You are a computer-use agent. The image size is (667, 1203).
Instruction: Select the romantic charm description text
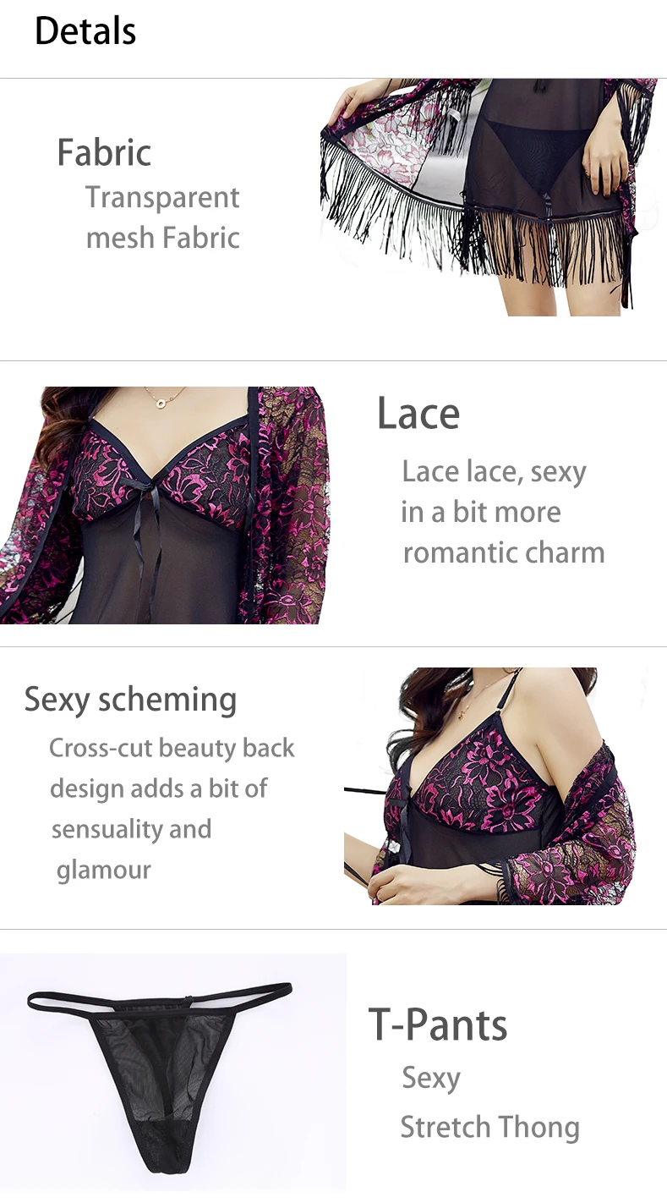tap(504, 552)
